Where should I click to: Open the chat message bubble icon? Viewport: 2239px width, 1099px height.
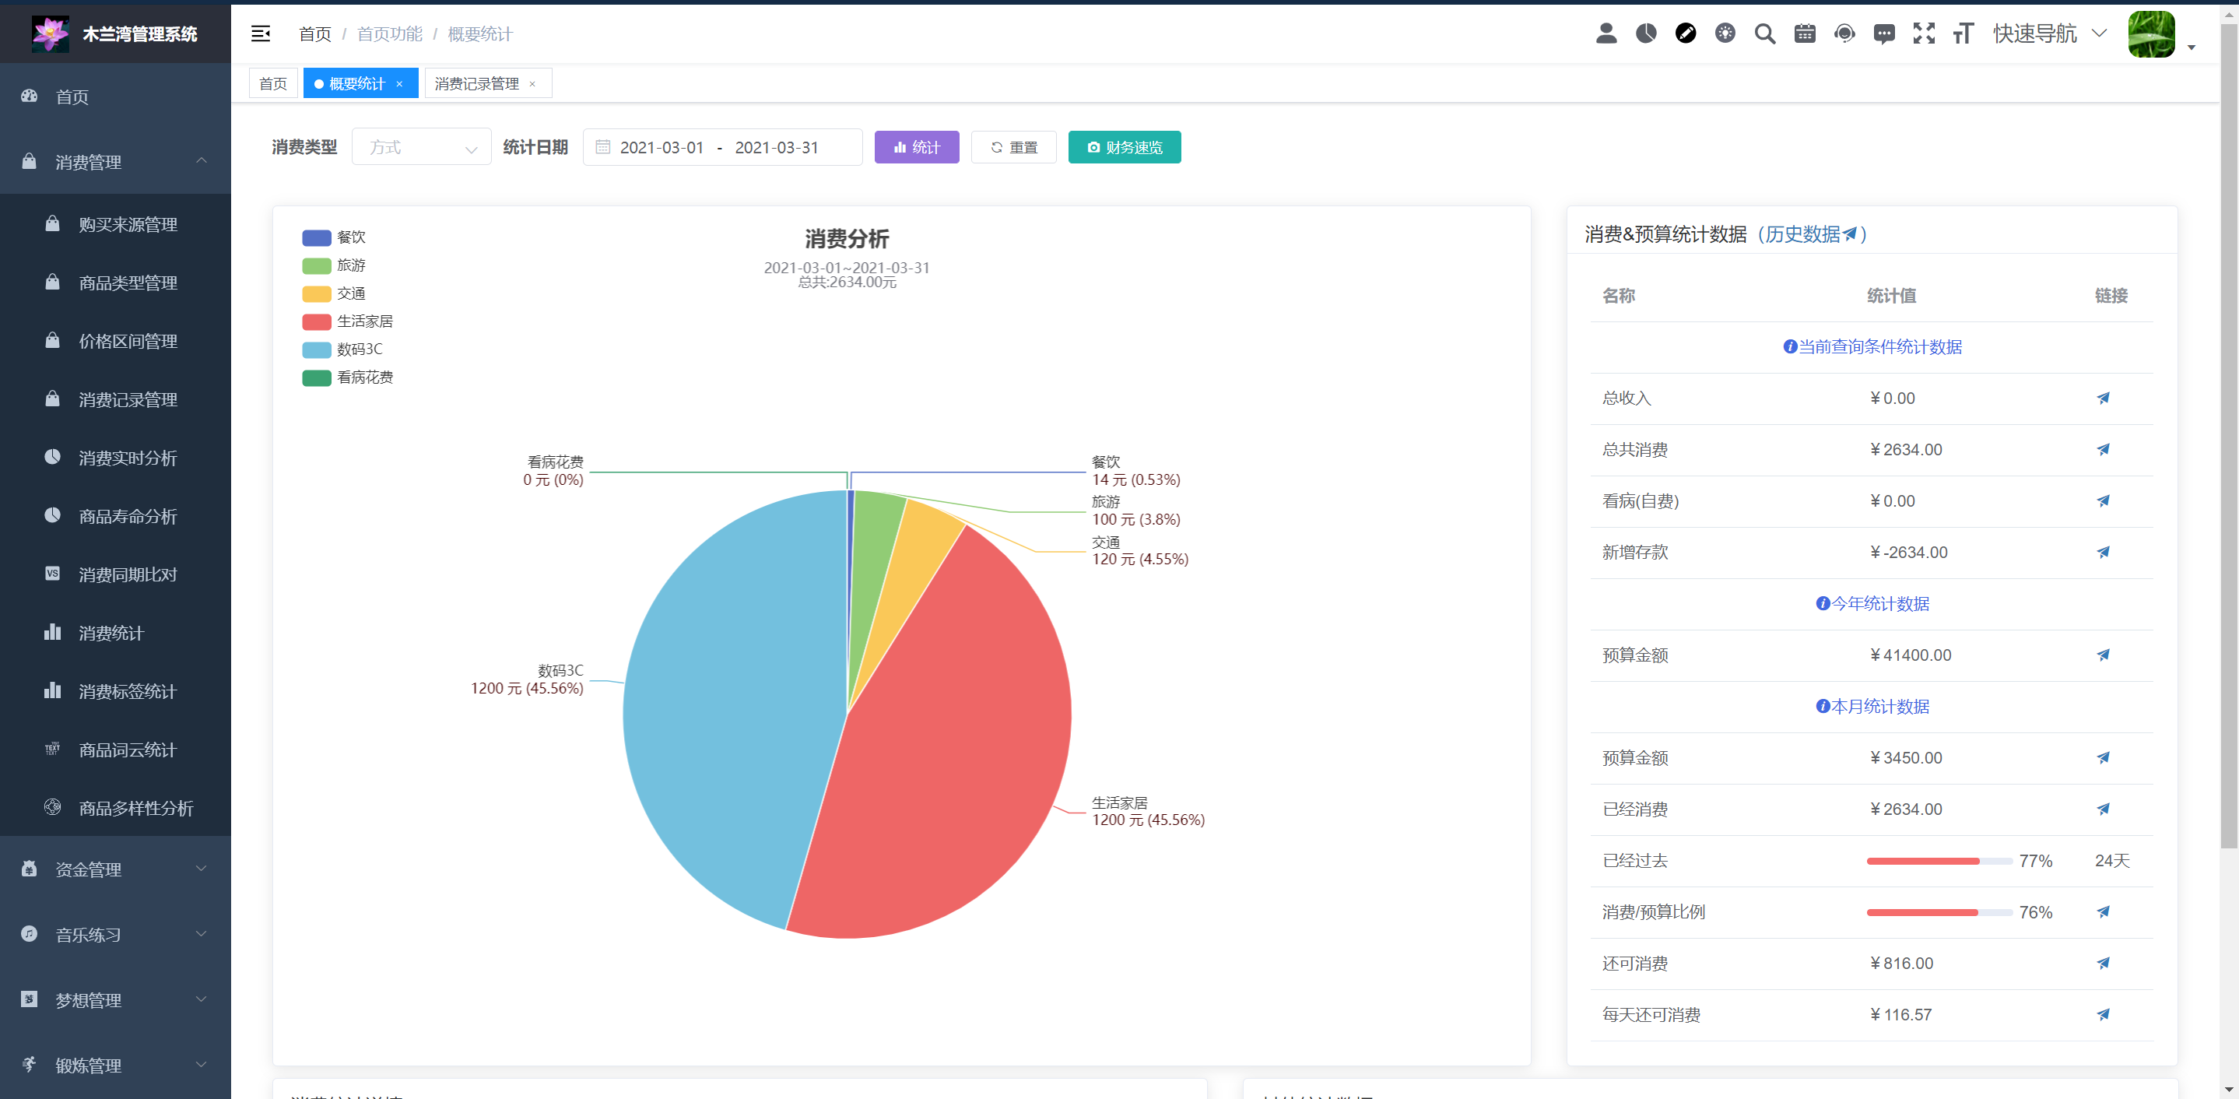(x=1883, y=33)
